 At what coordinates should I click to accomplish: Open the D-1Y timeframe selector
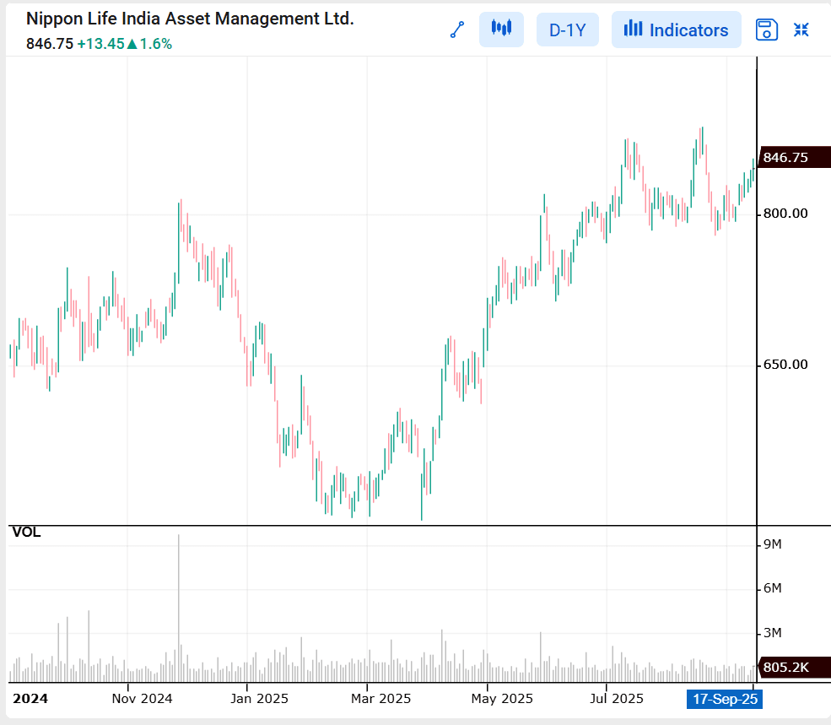point(568,30)
